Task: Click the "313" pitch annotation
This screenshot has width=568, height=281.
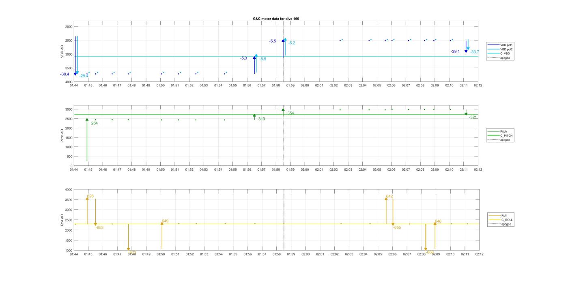Action: 262,119
